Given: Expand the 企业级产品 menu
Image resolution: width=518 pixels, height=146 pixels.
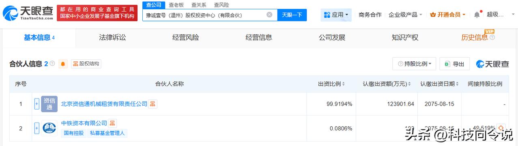Looking at the screenshot, I should click(x=405, y=15).
